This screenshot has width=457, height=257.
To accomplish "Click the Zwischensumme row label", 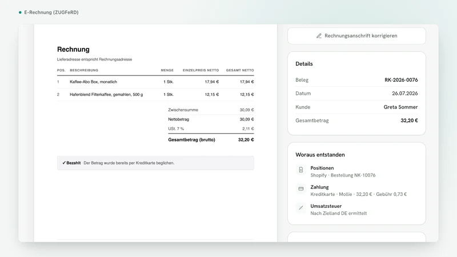I will [183, 110].
